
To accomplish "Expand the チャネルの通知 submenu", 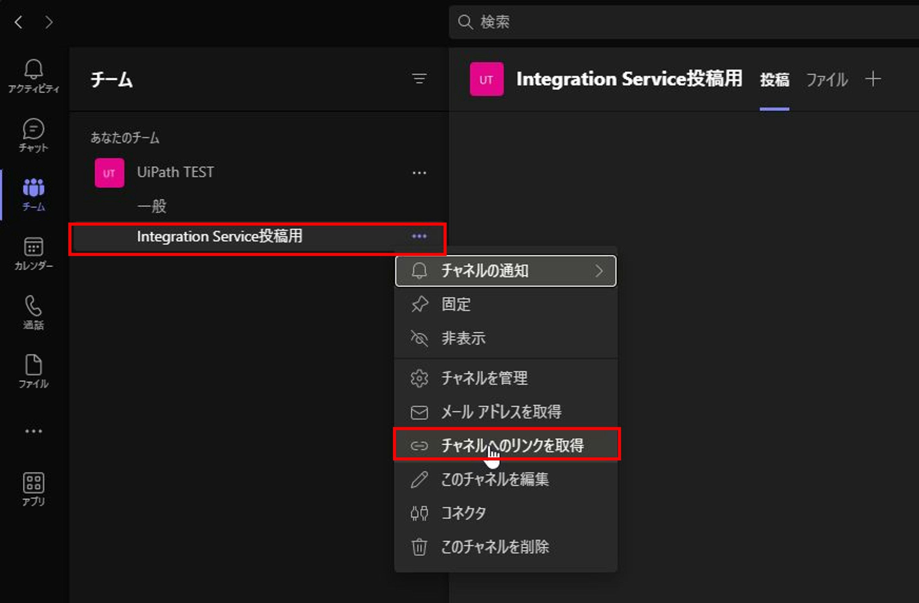I will (505, 271).
